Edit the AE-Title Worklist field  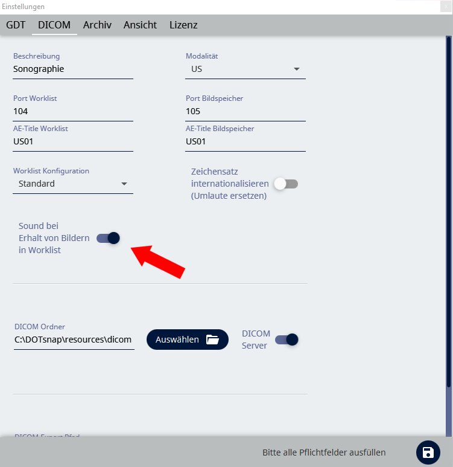coord(72,141)
